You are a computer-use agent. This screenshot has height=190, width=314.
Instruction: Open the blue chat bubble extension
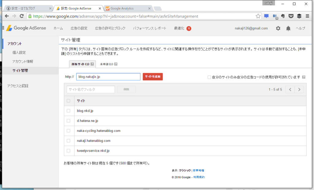(x=266, y=16)
